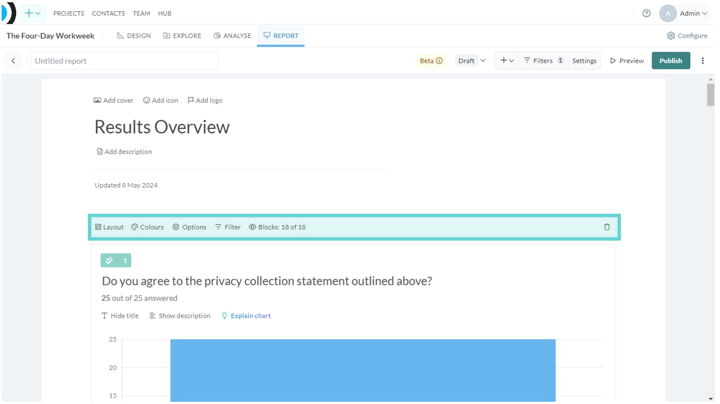
Task: Open the block Layout options
Action: point(109,227)
